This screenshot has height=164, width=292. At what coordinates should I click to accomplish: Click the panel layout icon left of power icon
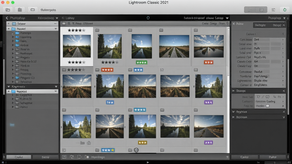click(x=273, y=10)
